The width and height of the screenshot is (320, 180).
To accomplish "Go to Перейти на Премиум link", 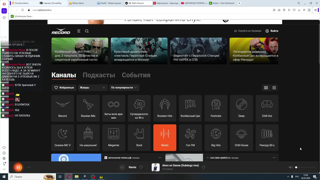I will 248,31.
